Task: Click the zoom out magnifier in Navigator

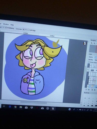Action: click(x=94, y=43)
